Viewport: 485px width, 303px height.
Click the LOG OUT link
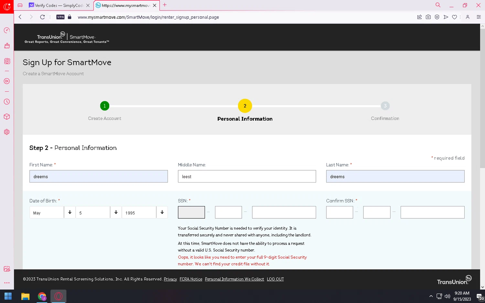(275, 279)
